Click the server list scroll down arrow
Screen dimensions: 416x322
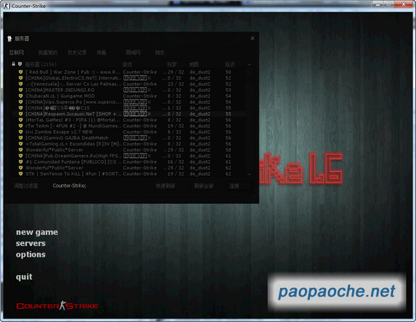[x=249, y=175]
